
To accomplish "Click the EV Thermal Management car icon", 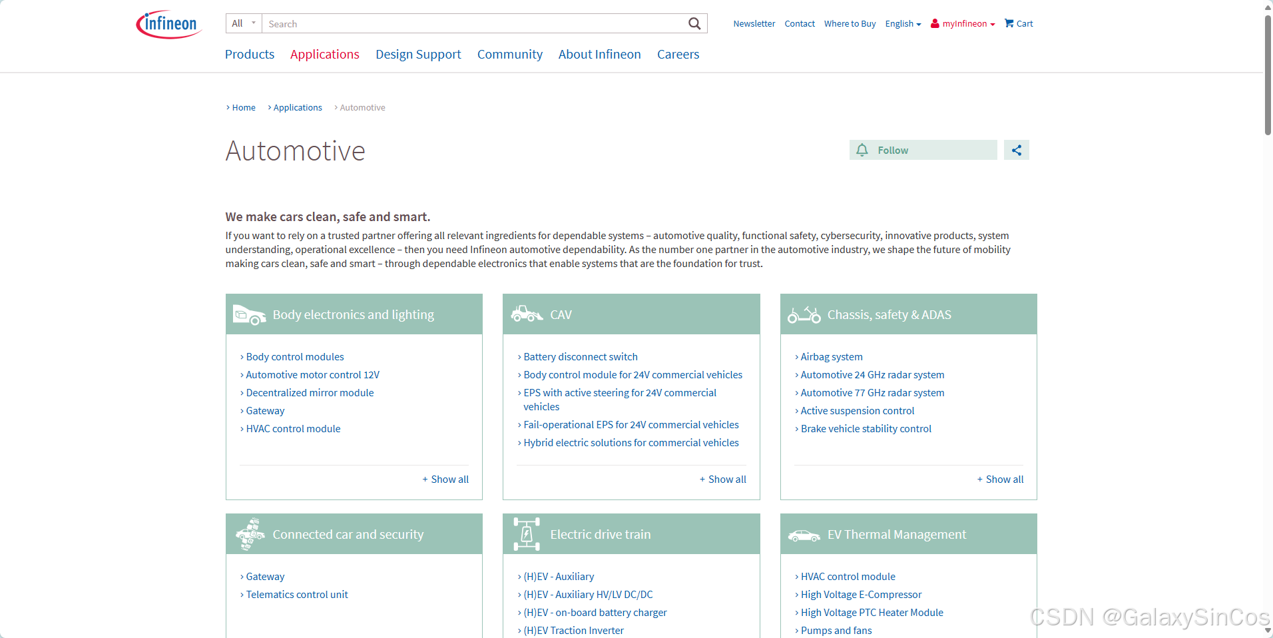I will point(804,535).
